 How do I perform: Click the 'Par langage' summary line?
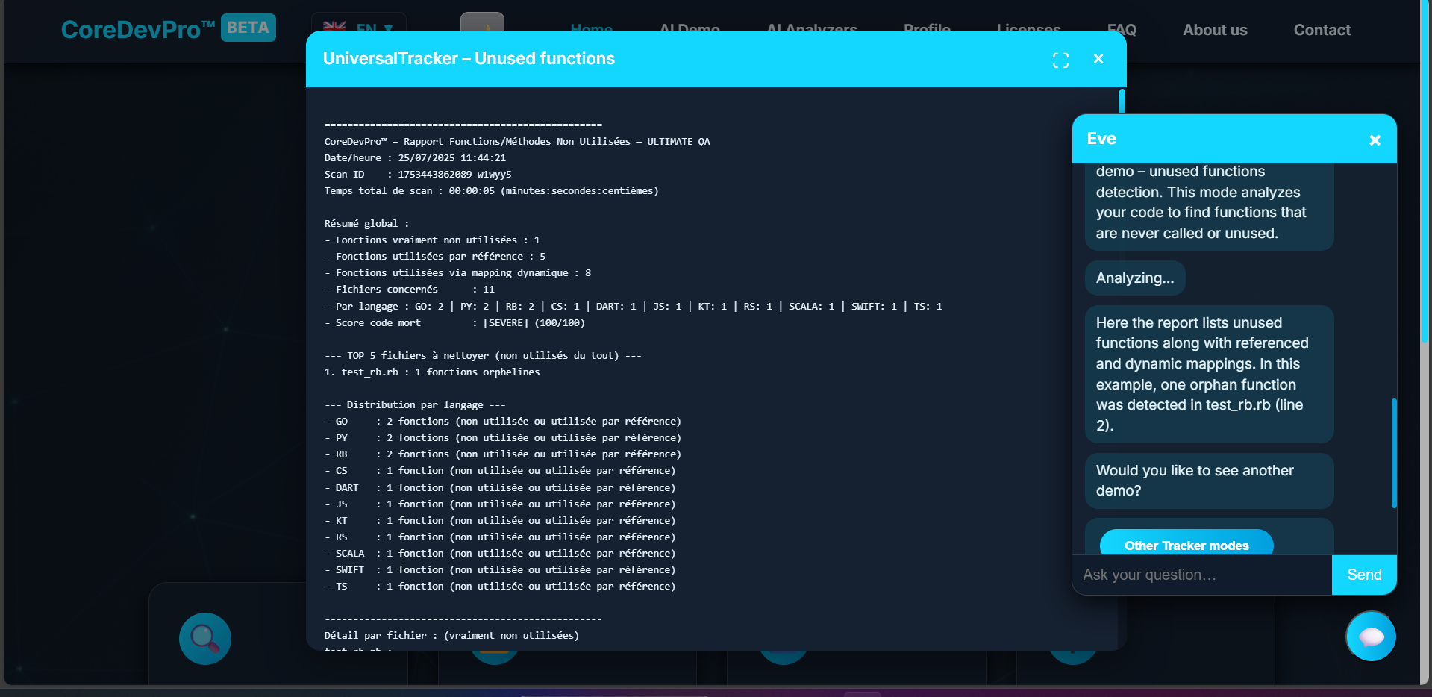click(633, 307)
